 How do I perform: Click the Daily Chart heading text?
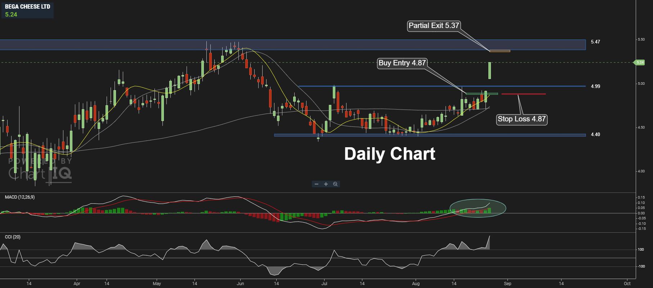pyautogui.click(x=390, y=154)
